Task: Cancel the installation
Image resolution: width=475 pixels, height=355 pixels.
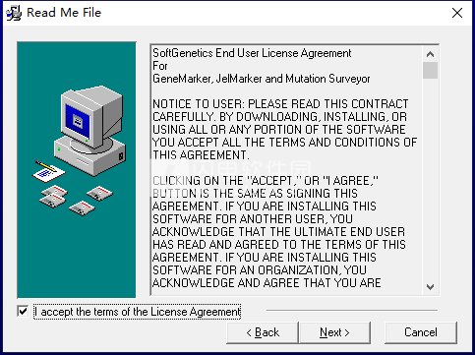Action: (x=421, y=332)
